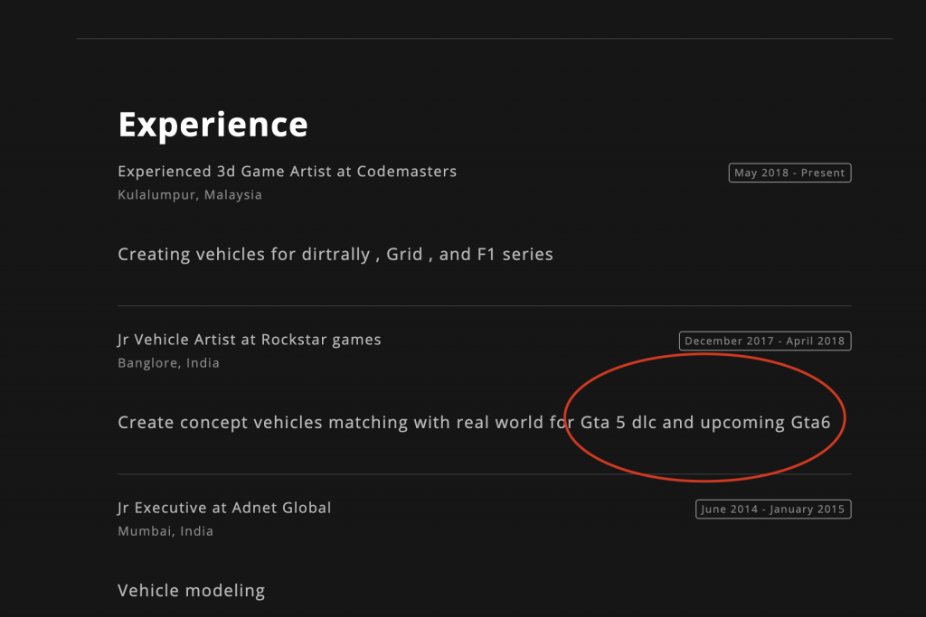Open the Jr Vehicle Artist job title
This screenshot has height=617, width=926.
click(249, 340)
